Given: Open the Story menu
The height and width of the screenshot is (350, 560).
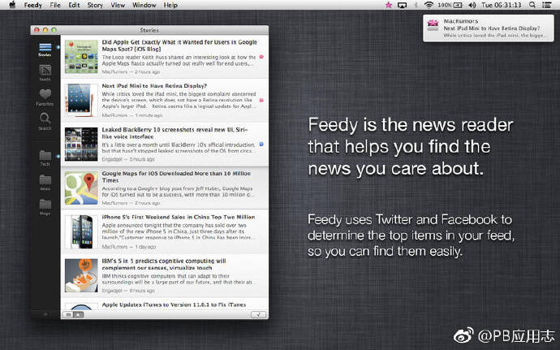Looking at the screenshot, I should 95,5.
